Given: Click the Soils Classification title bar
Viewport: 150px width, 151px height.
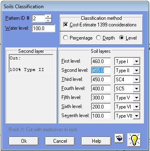Looking at the screenshot, I should click(x=75, y=7).
